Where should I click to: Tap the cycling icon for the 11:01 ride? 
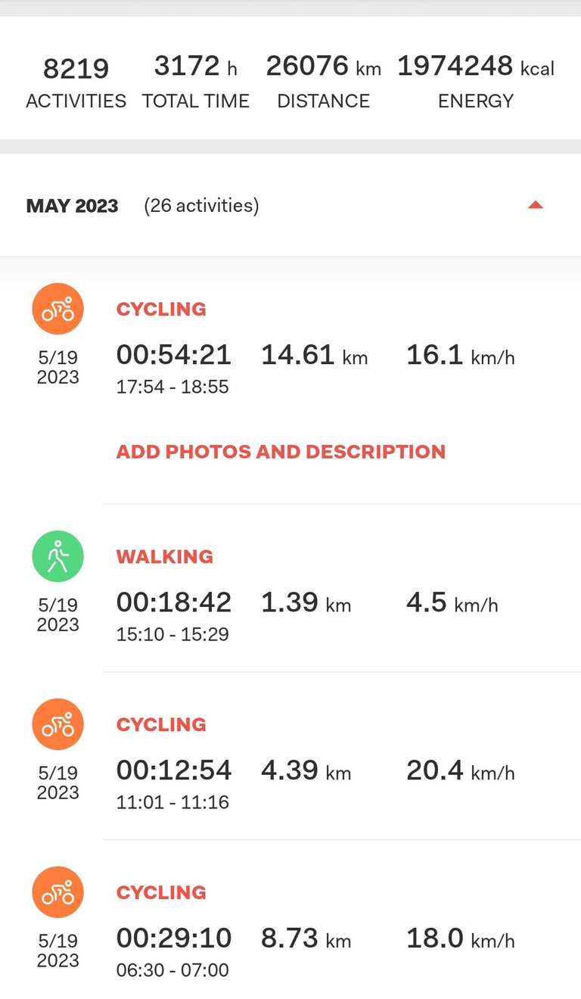(57, 724)
